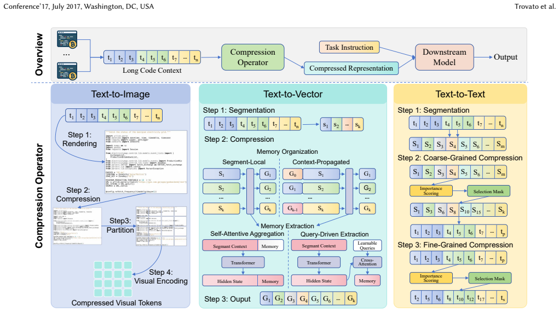Click the t12 token box
The width and height of the screenshot is (559, 312).
coord(470,298)
